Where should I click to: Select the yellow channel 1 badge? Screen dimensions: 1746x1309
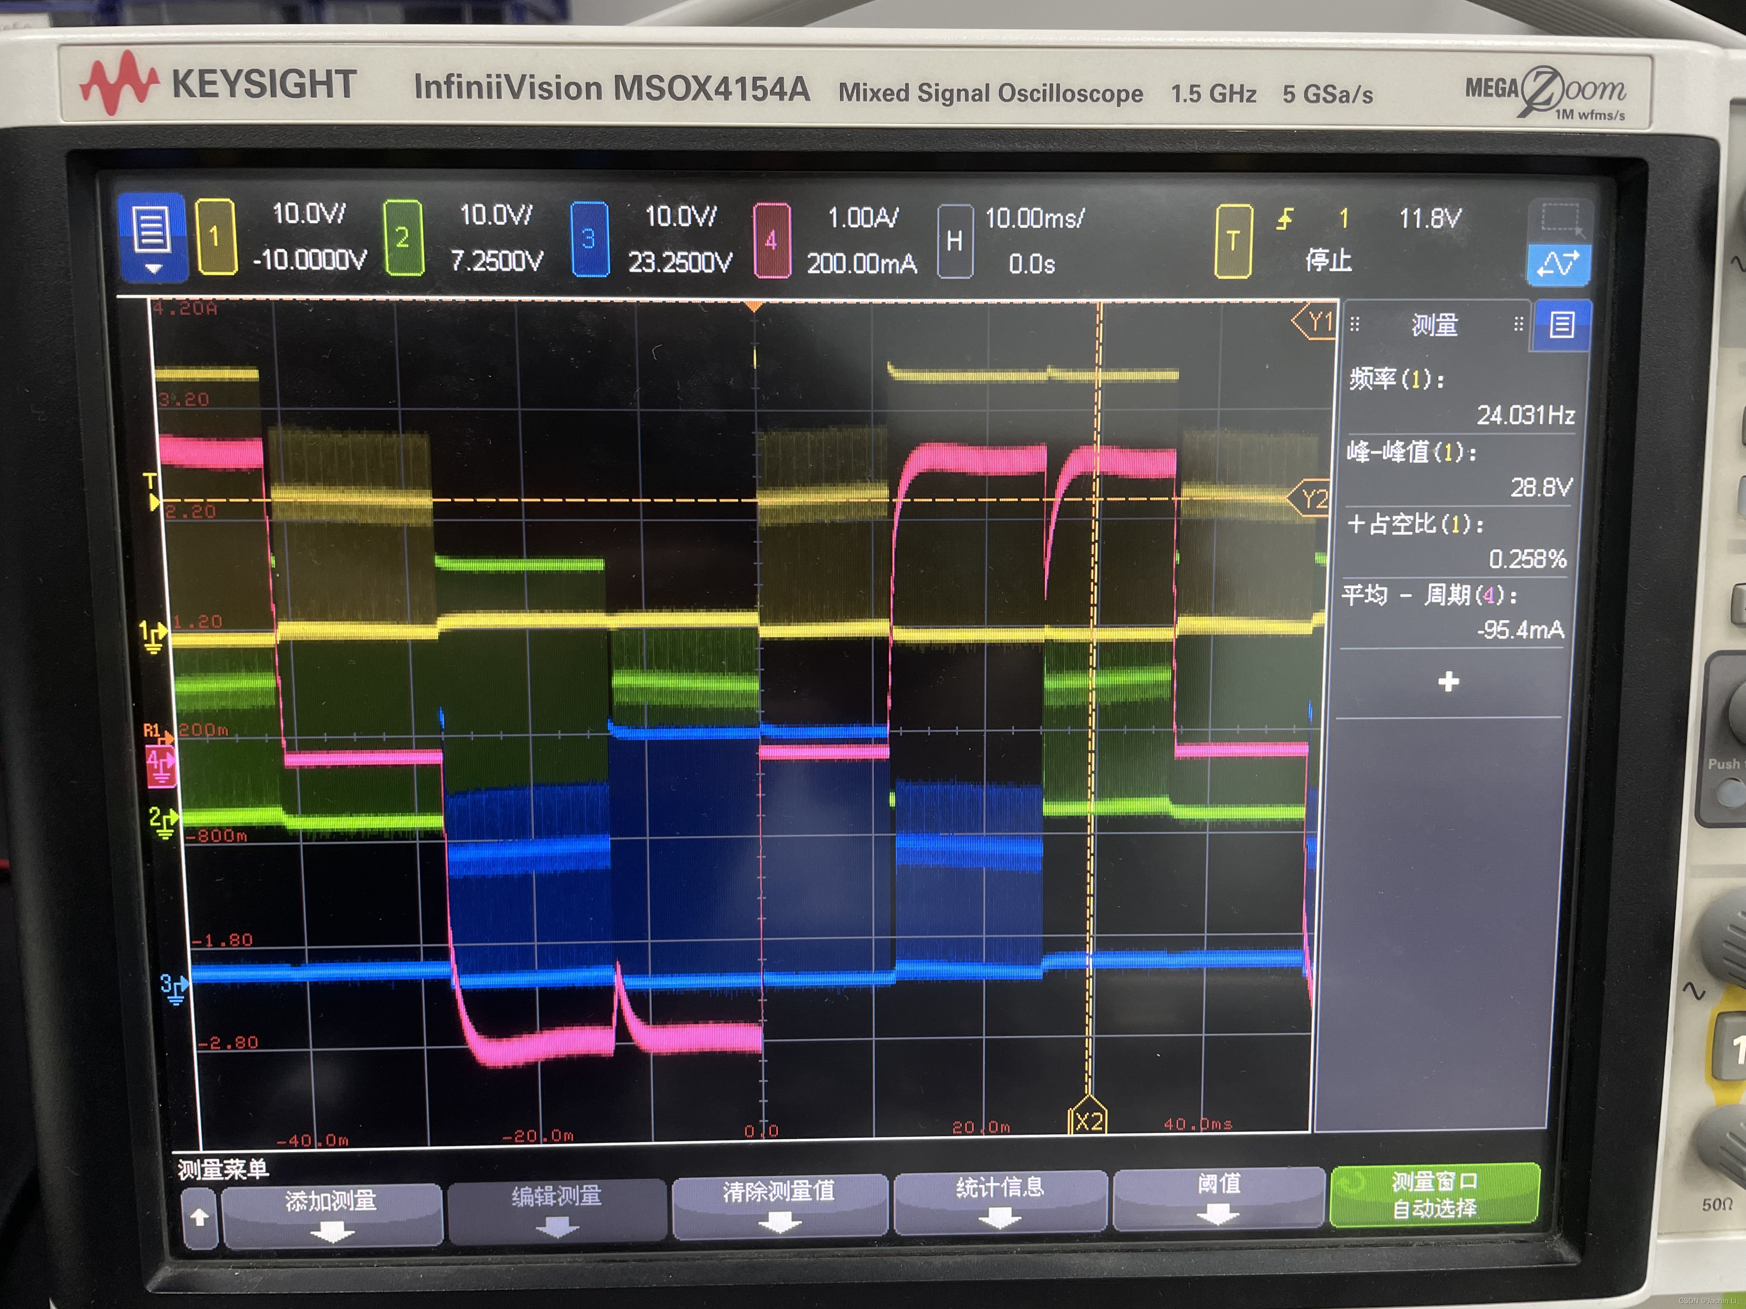click(x=216, y=237)
